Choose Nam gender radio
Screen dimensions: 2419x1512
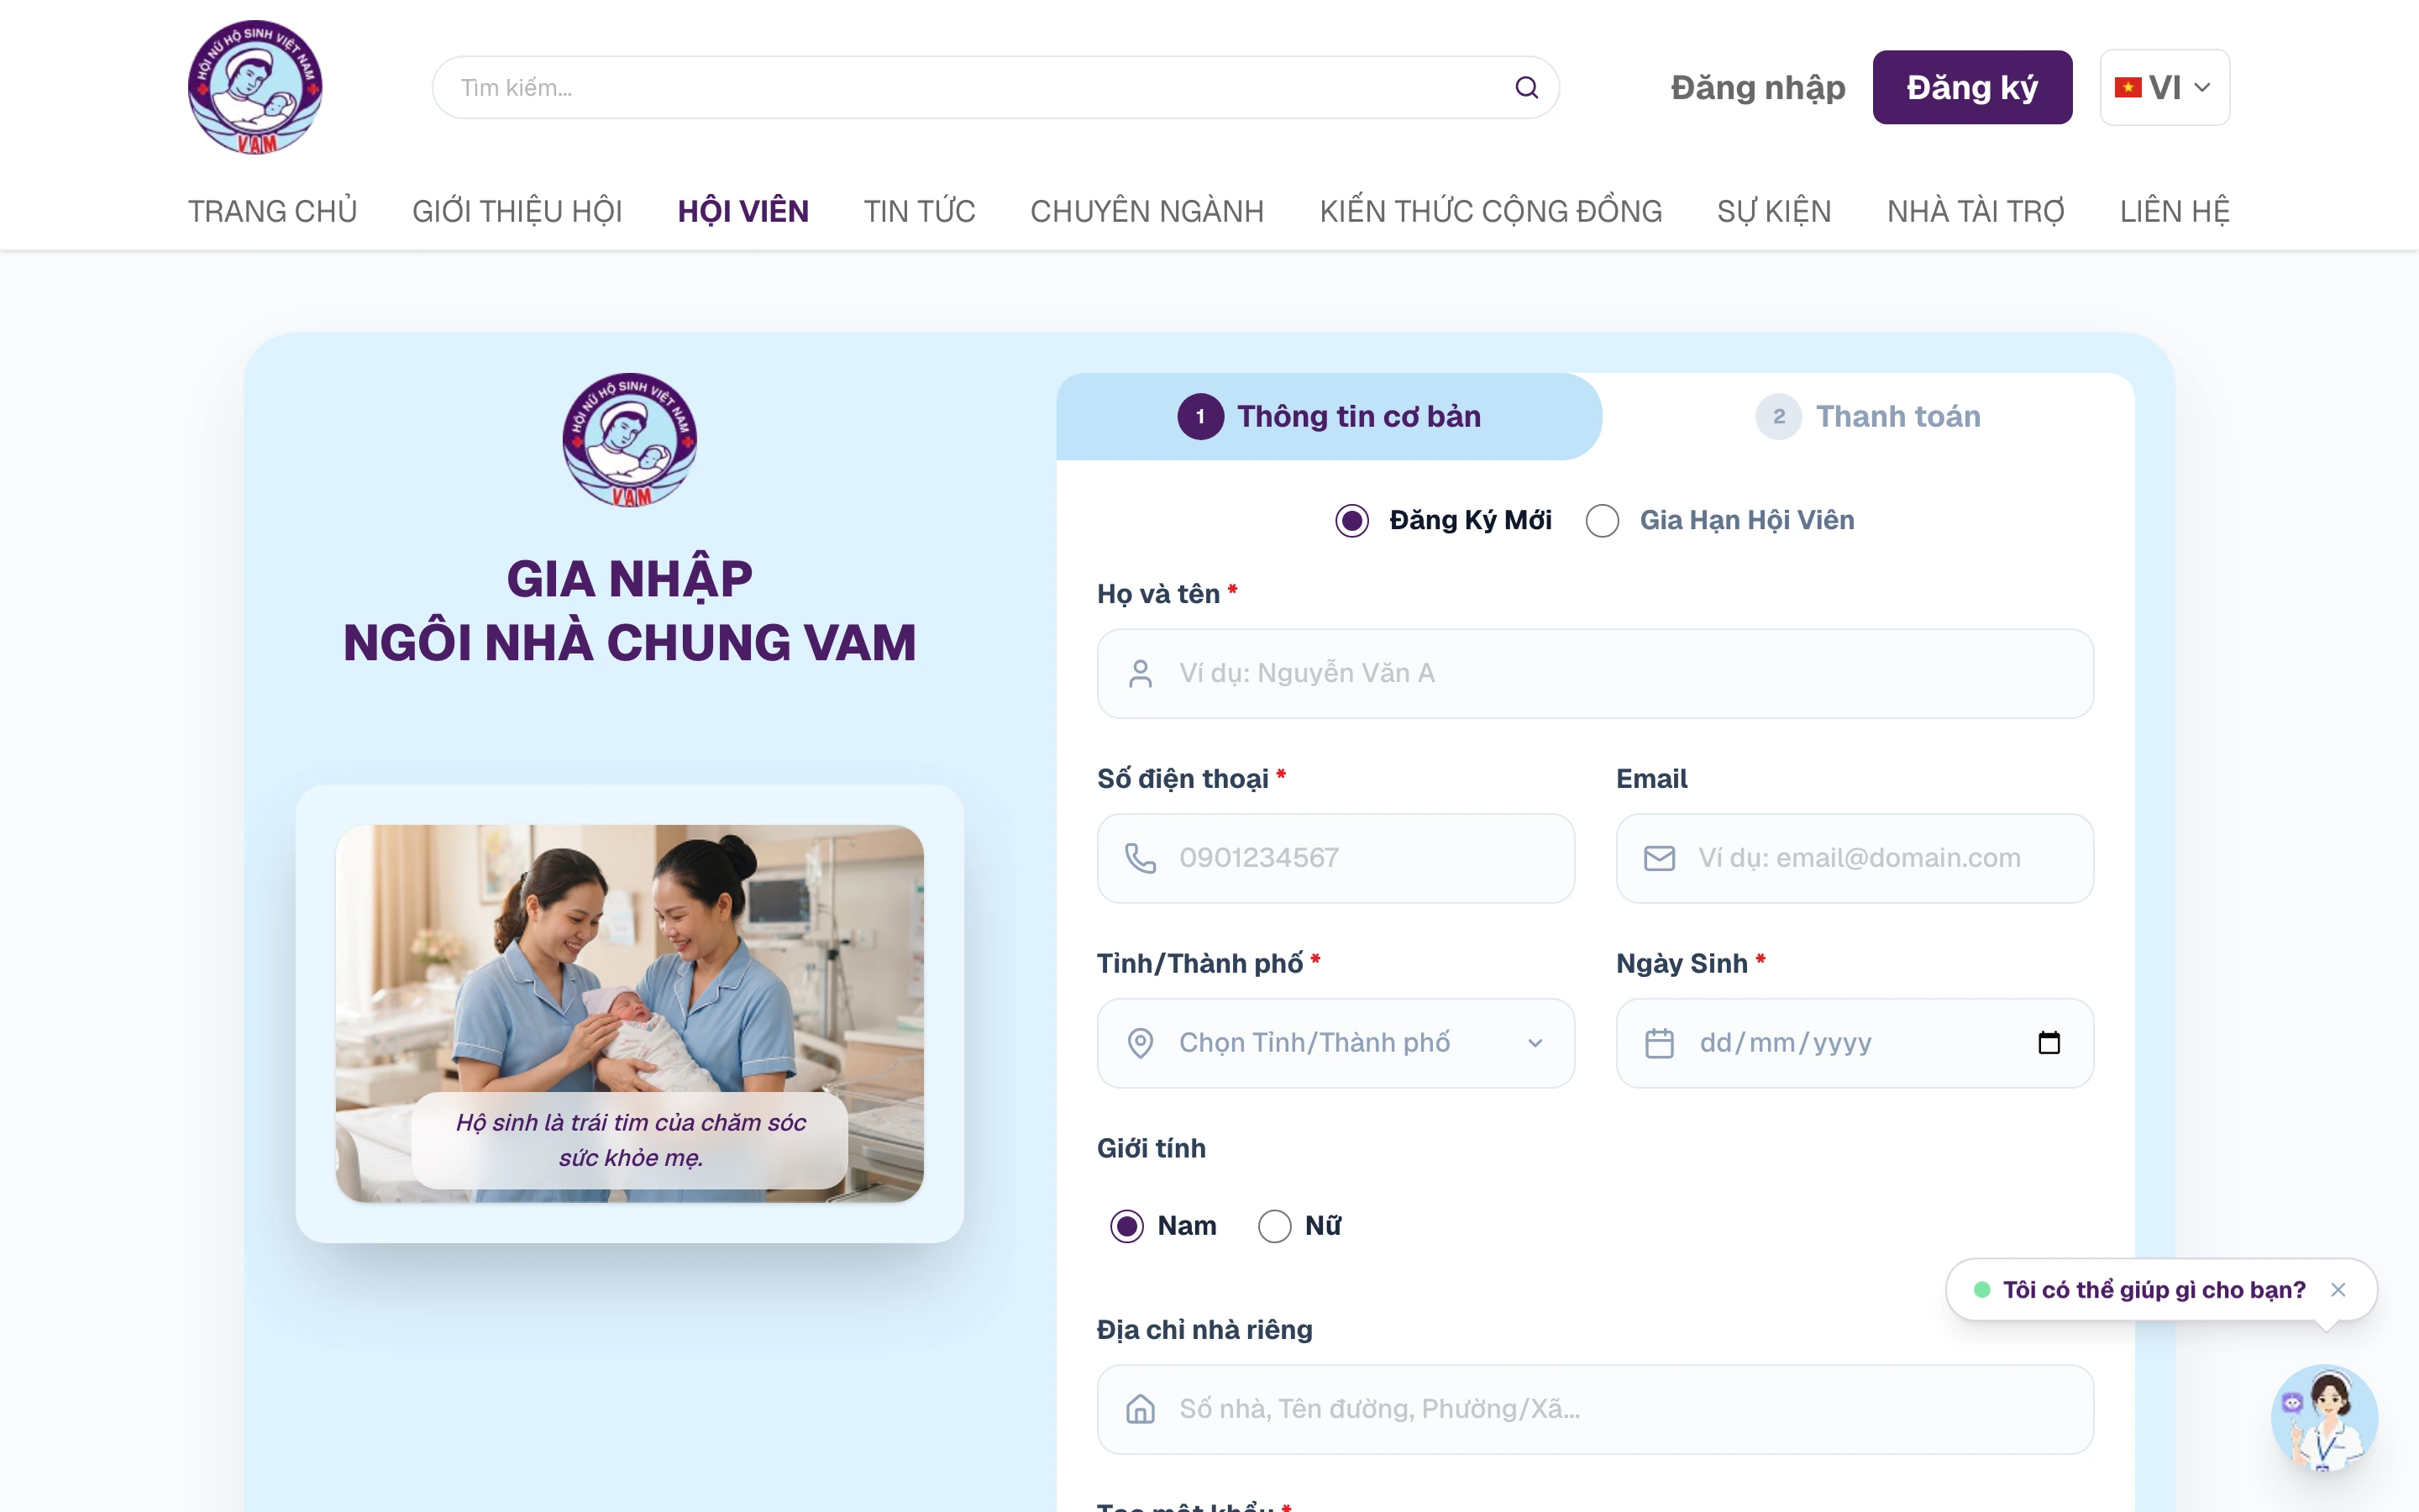[1126, 1226]
